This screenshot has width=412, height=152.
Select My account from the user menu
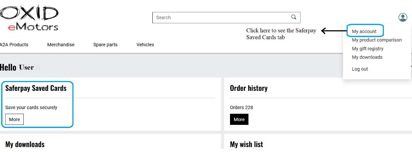tap(364, 31)
